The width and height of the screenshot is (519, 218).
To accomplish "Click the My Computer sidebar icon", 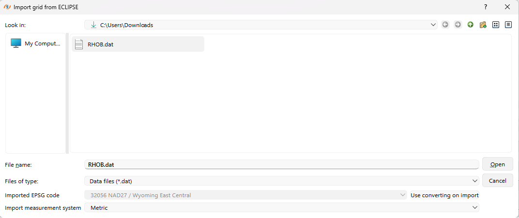I will [x=16, y=44].
